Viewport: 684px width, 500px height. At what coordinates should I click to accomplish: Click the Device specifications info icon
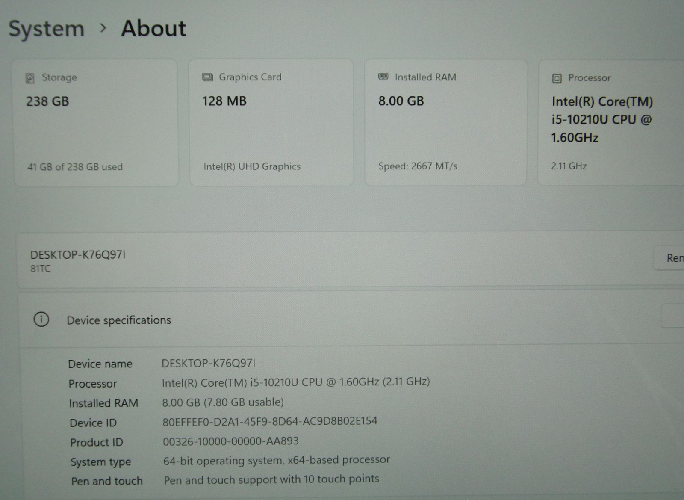click(41, 320)
